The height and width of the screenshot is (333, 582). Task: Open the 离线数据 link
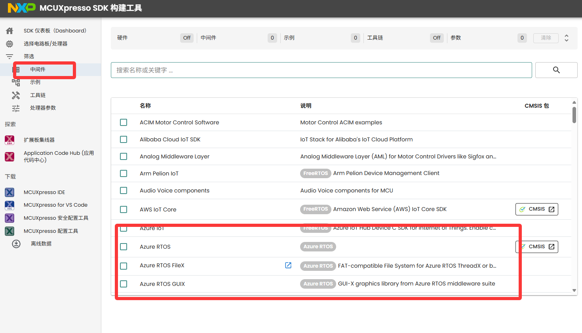tap(41, 244)
